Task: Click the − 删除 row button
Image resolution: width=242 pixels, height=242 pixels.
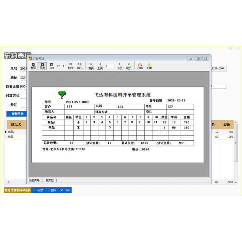Action: 51,190
